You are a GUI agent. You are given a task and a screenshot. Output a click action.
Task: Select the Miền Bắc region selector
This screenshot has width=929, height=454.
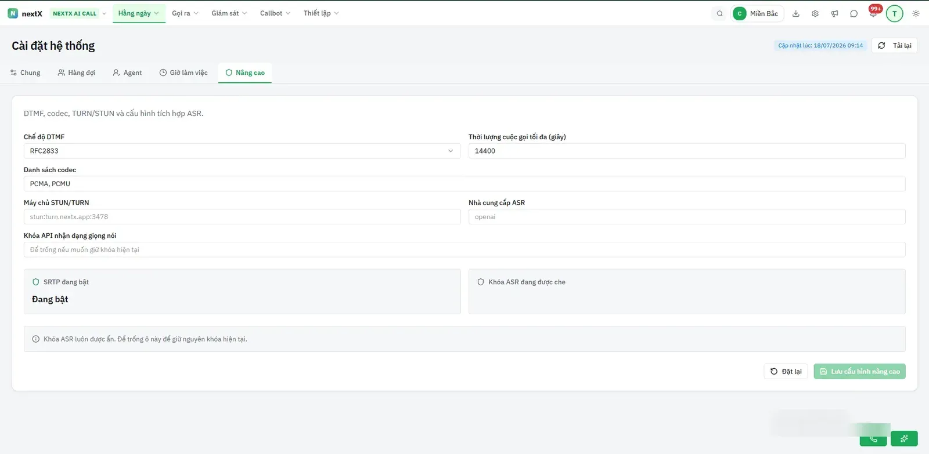coord(757,13)
